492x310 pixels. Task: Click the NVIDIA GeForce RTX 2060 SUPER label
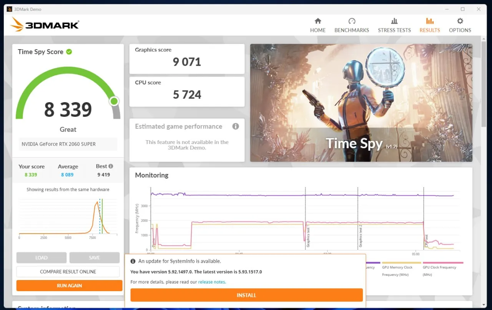pos(59,144)
